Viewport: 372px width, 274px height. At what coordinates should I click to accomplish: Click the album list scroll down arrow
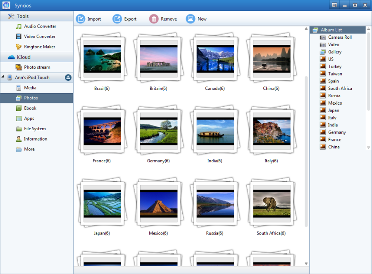(x=368, y=147)
